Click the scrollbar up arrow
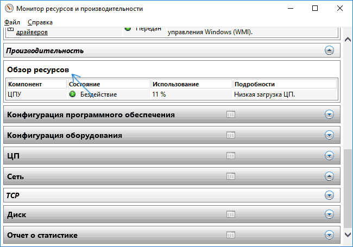 click(x=348, y=40)
